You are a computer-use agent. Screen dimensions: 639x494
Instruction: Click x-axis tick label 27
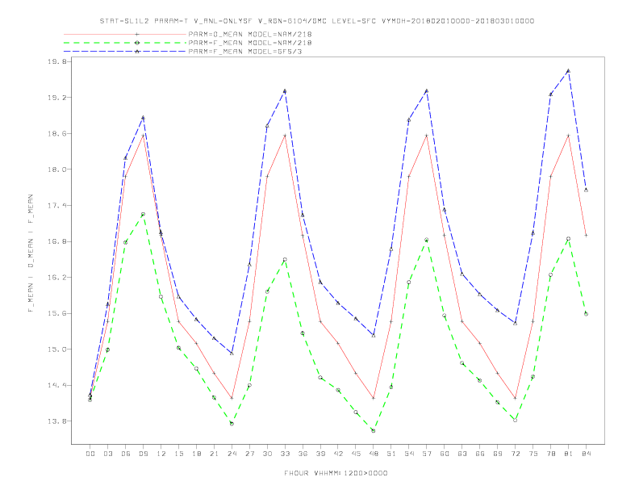pyautogui.click(x=249, y=454)
